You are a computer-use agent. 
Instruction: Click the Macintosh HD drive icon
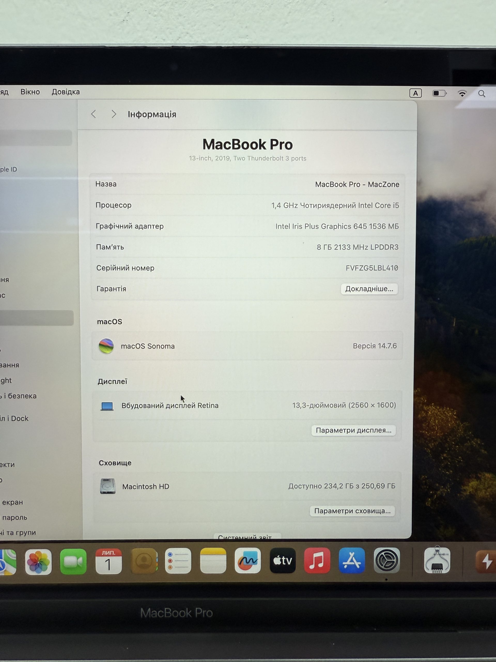click(x=108, y=486)
